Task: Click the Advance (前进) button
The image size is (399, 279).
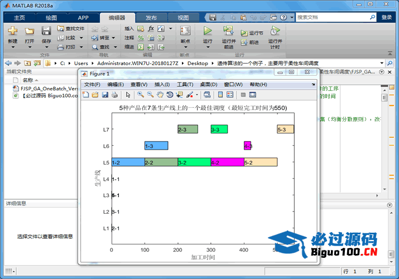Action: (250, 42)
